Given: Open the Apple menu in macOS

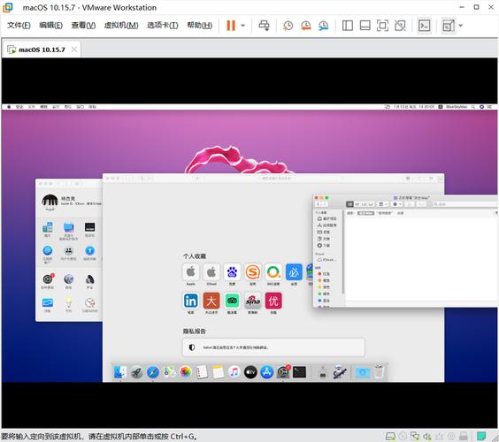Looking at the screenshot, I should coord(9,107).
